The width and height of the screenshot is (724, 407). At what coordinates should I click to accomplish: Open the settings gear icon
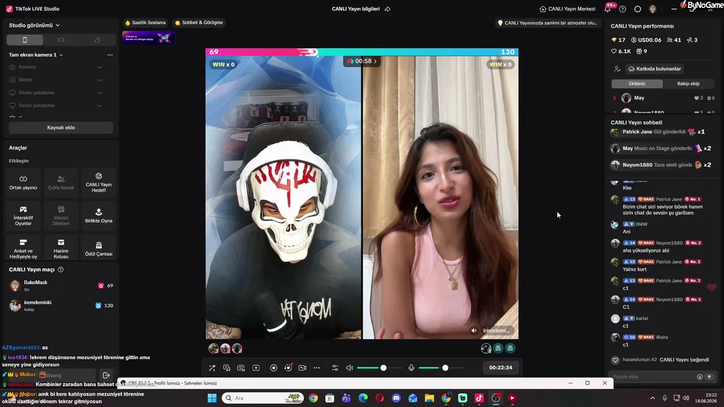(x=638, y=9)
